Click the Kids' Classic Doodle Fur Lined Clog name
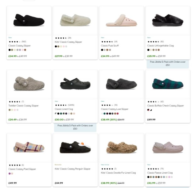The width and height of the screenshot is (193, 188). tap(118, 173)
